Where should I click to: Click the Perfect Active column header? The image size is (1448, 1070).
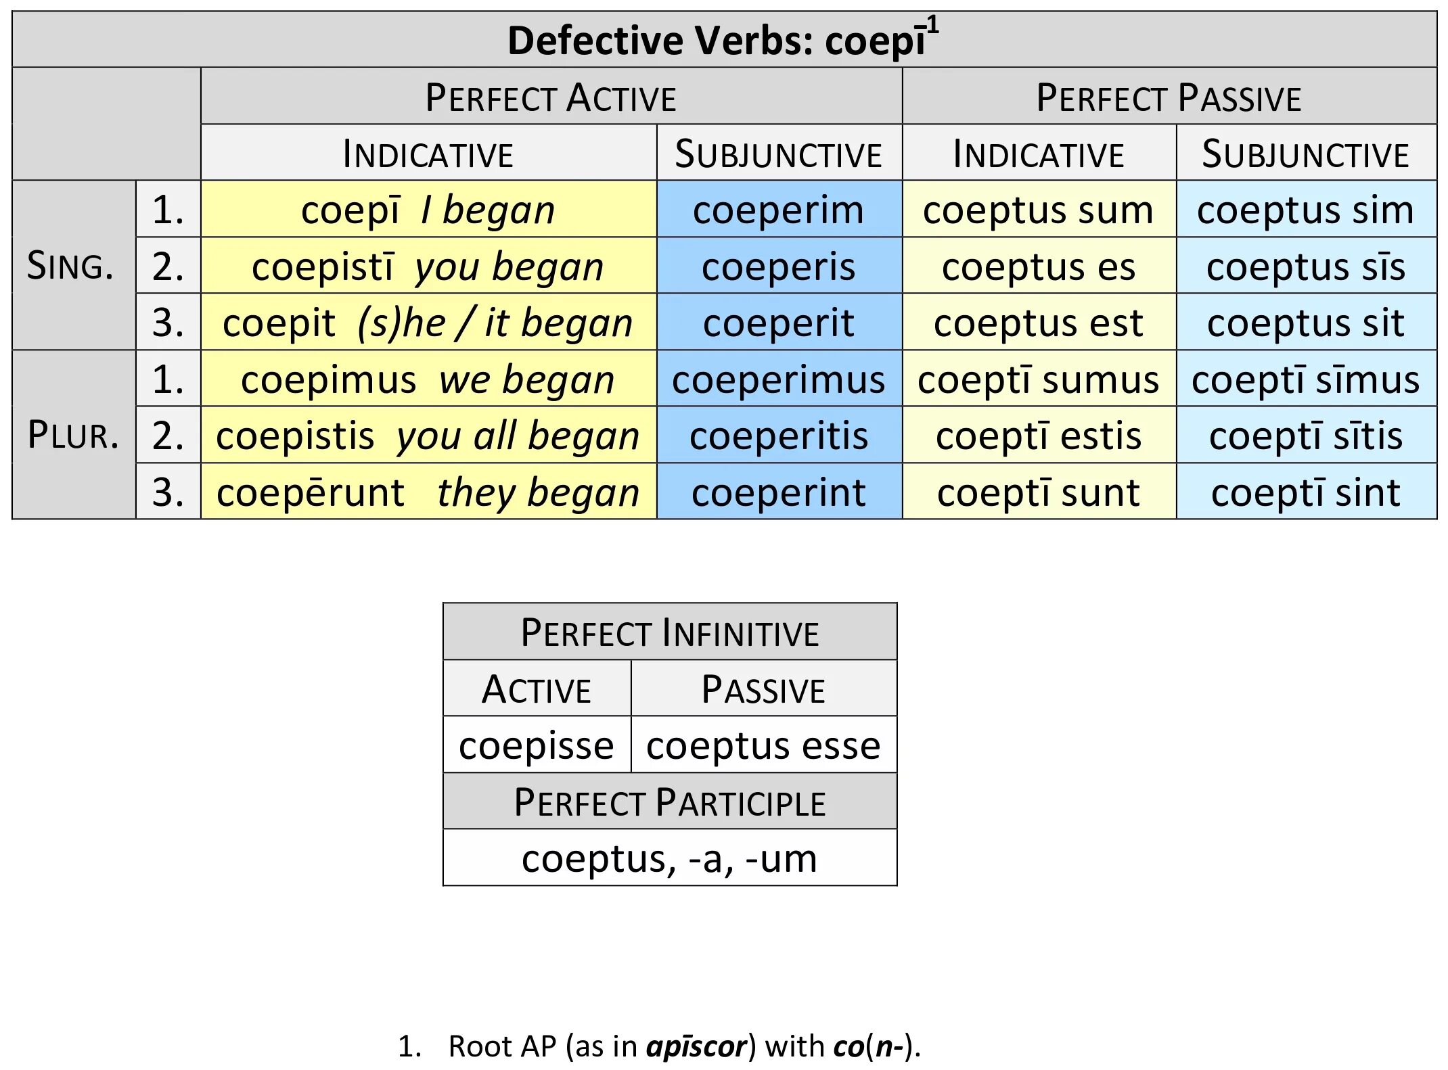550,97
